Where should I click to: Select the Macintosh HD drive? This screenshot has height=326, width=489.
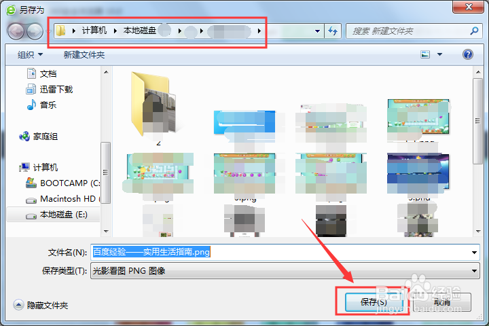click(70, 199)
